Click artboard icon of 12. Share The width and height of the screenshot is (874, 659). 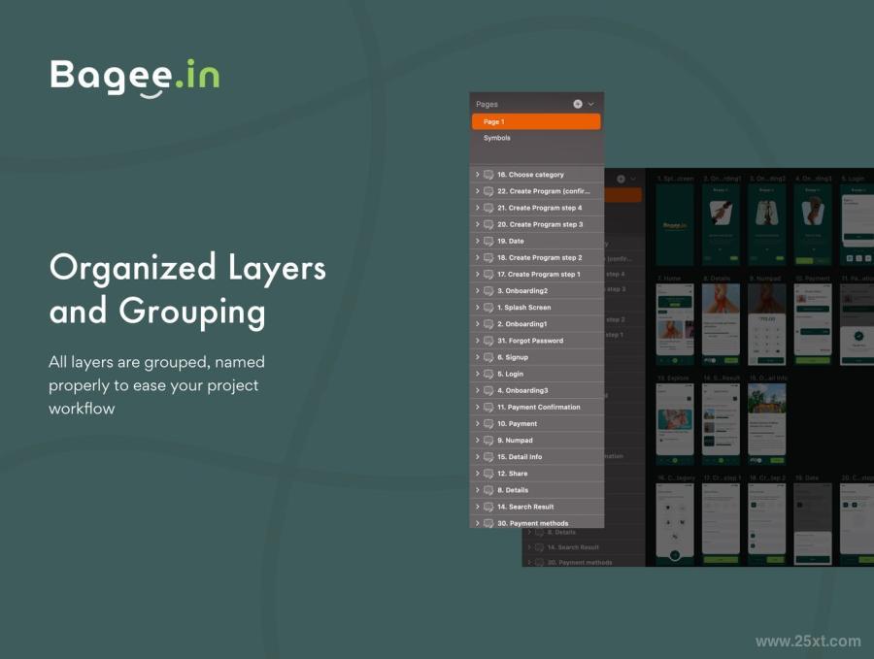tap(488, 474)
